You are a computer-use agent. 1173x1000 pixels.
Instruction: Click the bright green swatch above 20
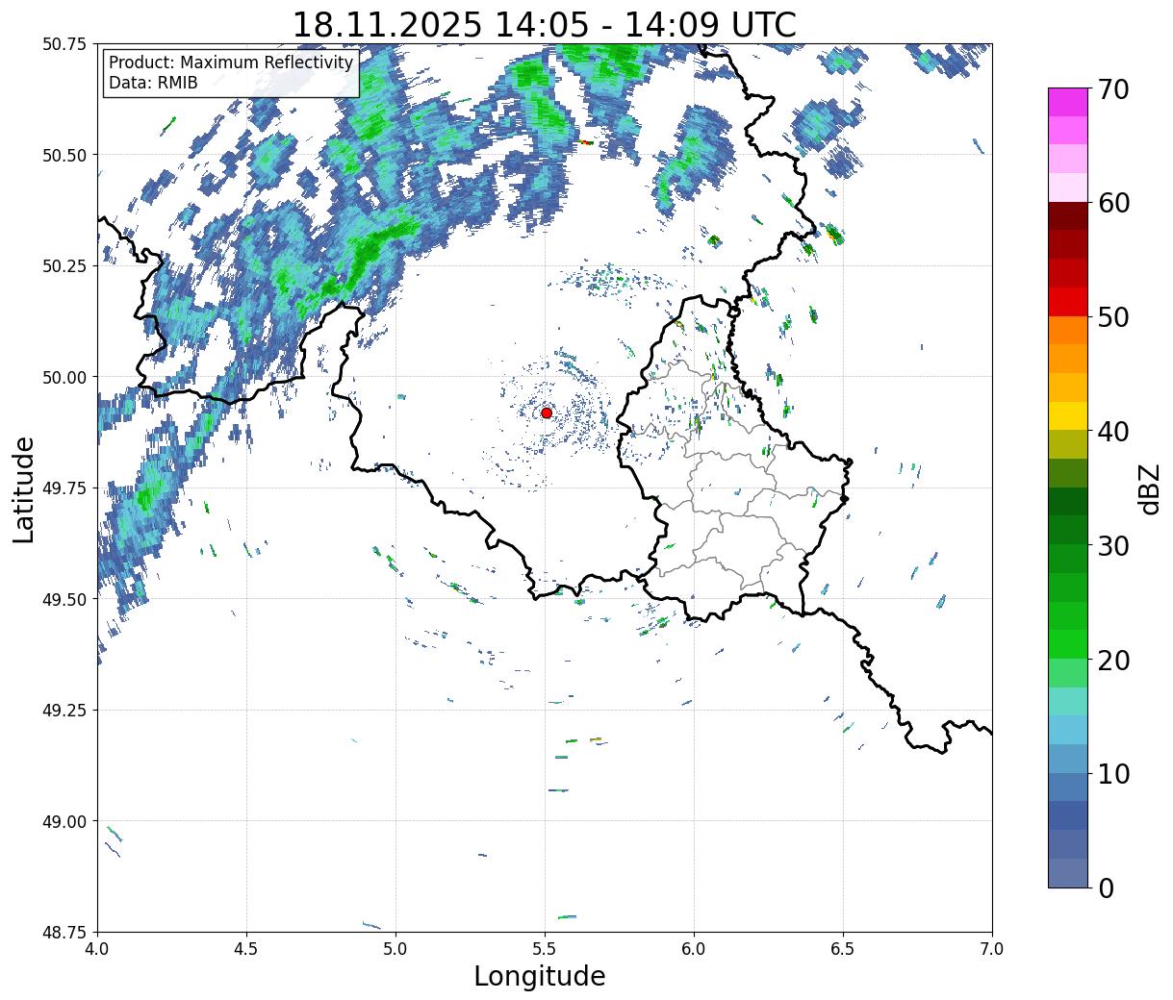tap(1068, 644)
